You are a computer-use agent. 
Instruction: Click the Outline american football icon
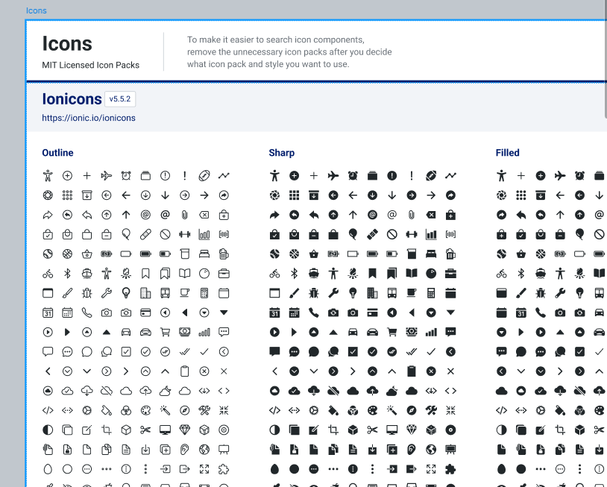204,176
